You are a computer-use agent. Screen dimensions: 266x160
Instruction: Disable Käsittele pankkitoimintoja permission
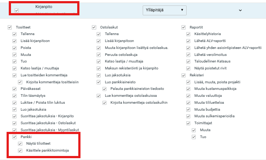(20, 151)
